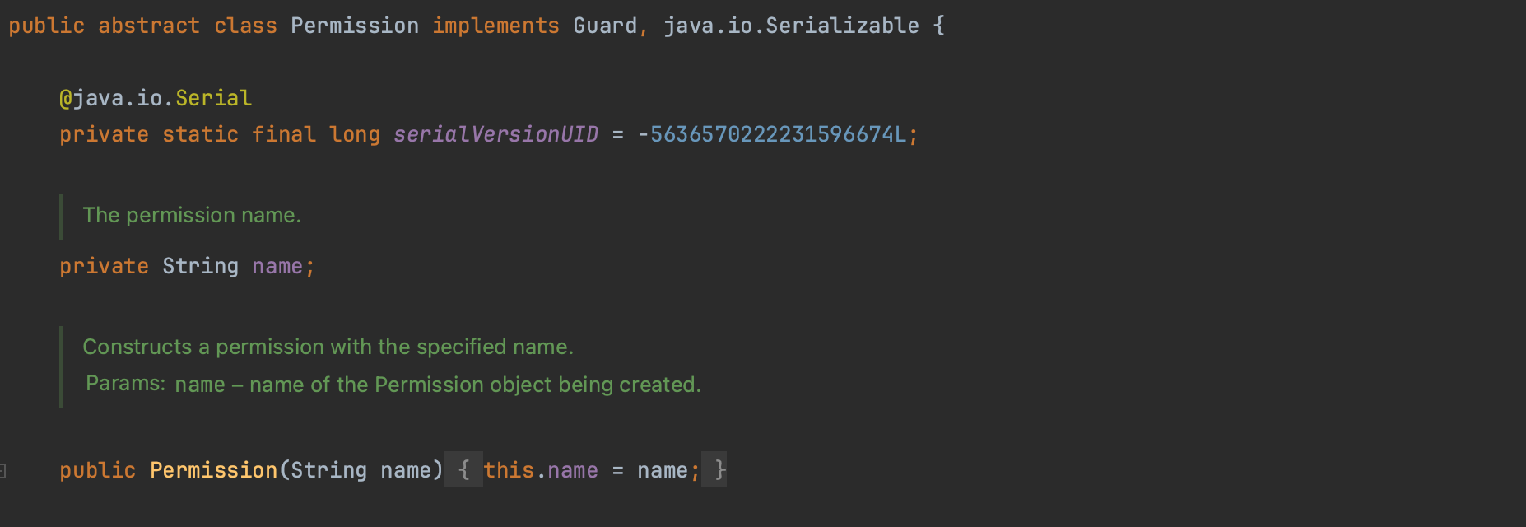Viewport: 1526px width, 527px height.
Task: Click the Guard interface name
Action: pos(604,26)
